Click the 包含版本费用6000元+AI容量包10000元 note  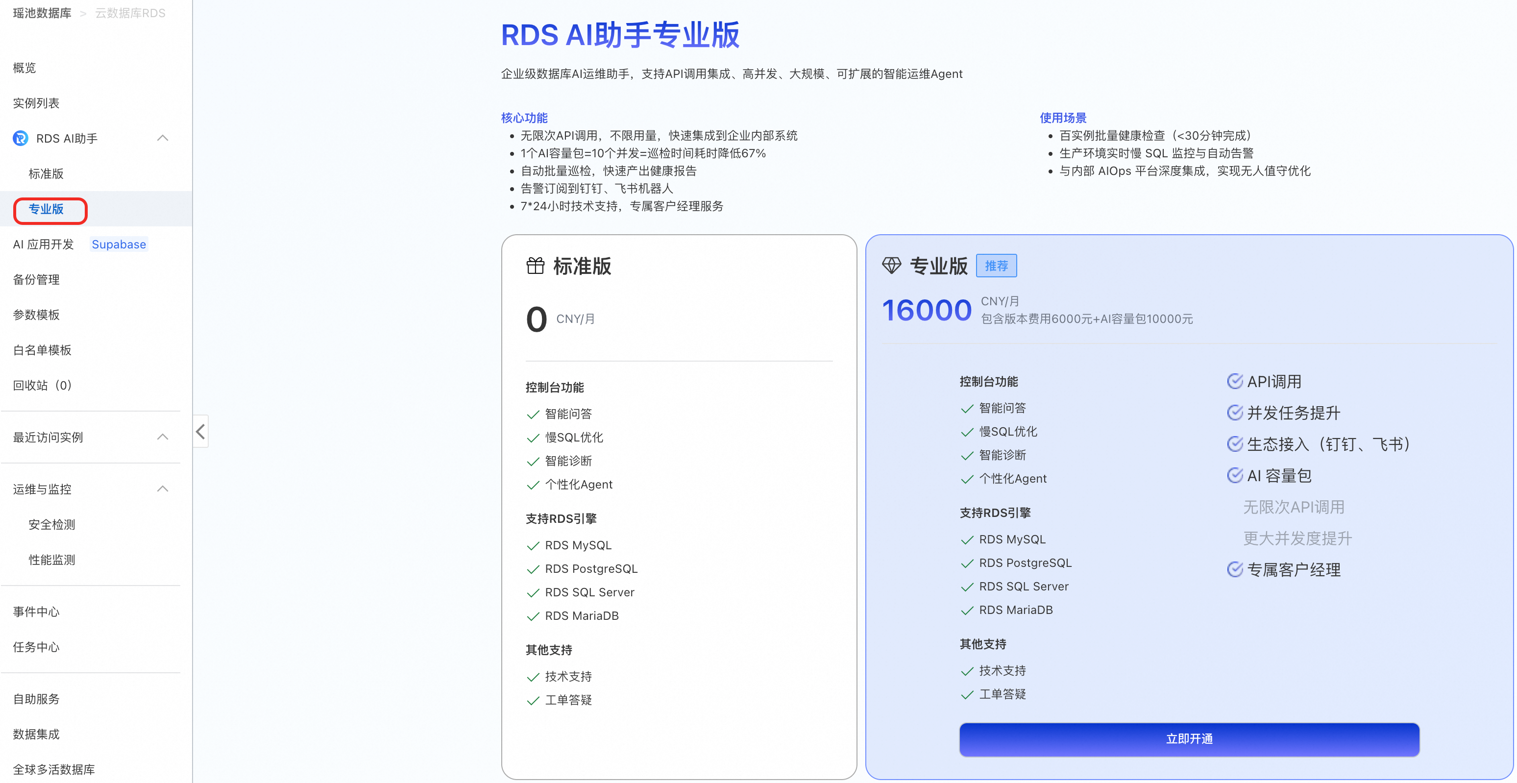pyautogui.click(x=1087, y=318)
